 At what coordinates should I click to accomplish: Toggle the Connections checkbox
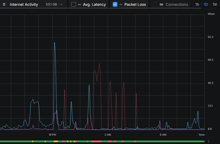click(155, 4)
